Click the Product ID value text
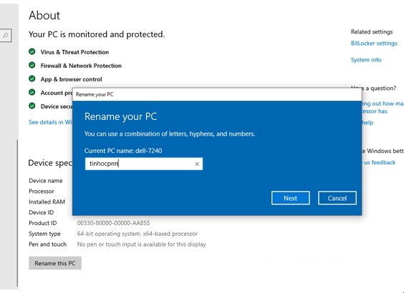Viewport: 404px width, 293px height. coord(113,223)
